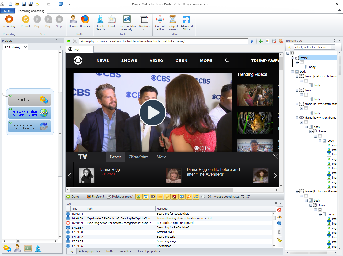Click Firefox45 engine indicator
This screenshot has height=256, width=343.
click(95, 197)
